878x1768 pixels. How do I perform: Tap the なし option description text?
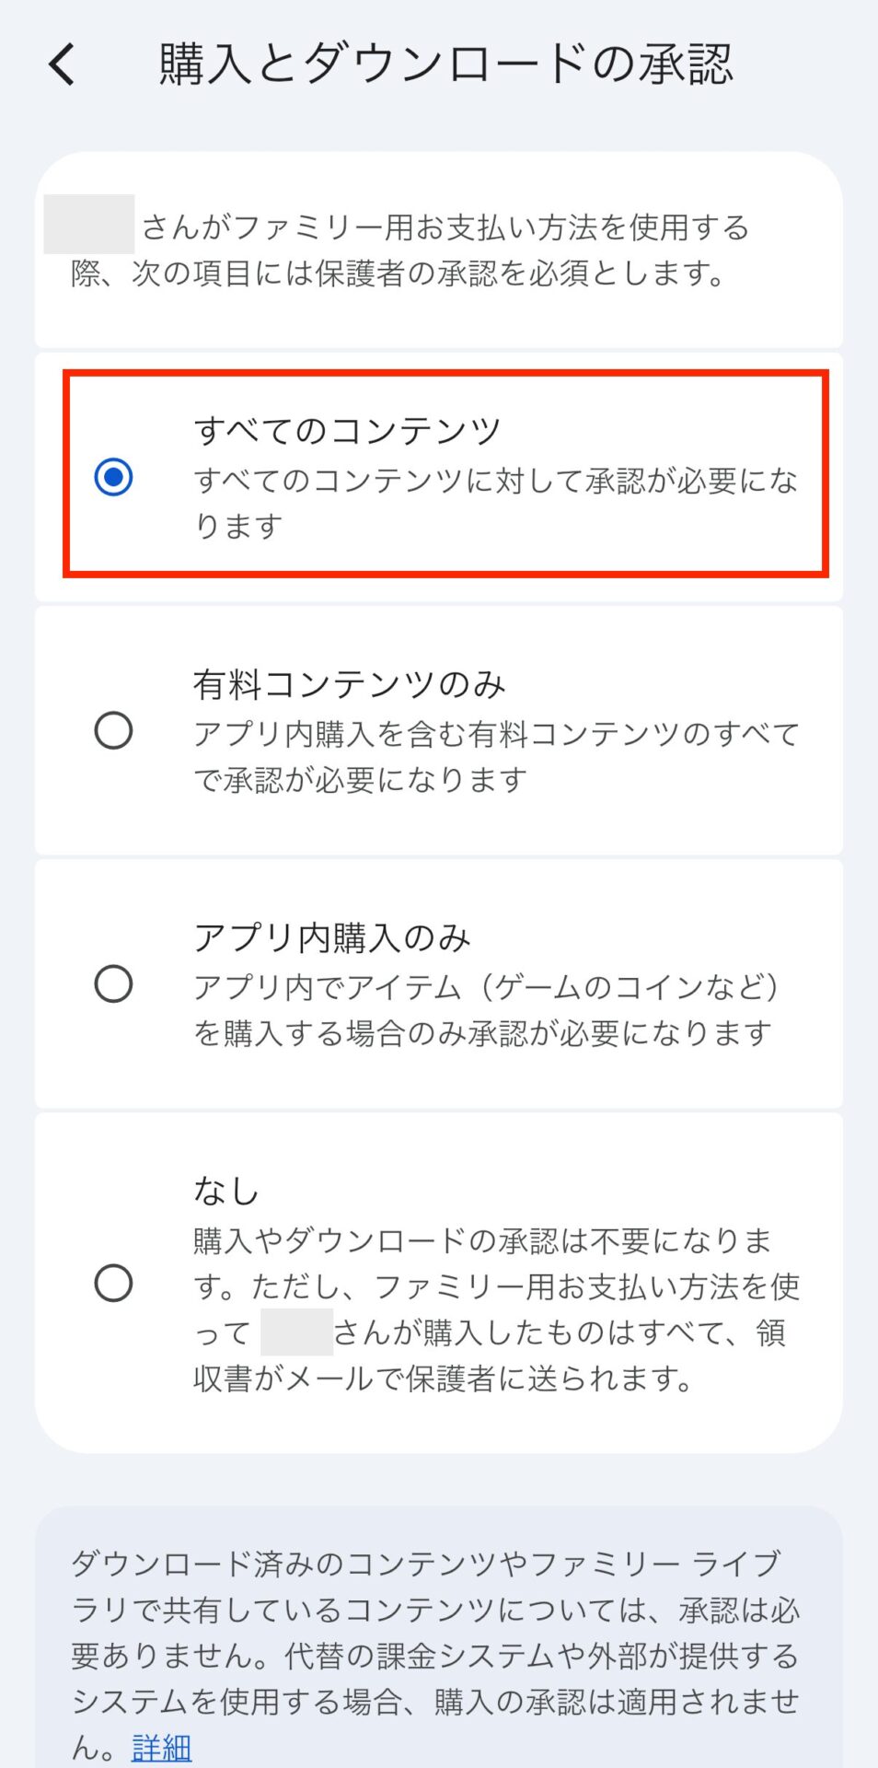[x=497, y=1306]
